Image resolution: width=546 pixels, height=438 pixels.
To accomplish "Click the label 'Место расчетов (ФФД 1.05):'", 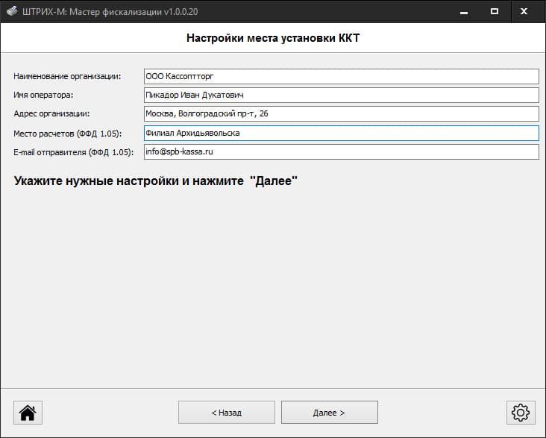I will 68,134.
